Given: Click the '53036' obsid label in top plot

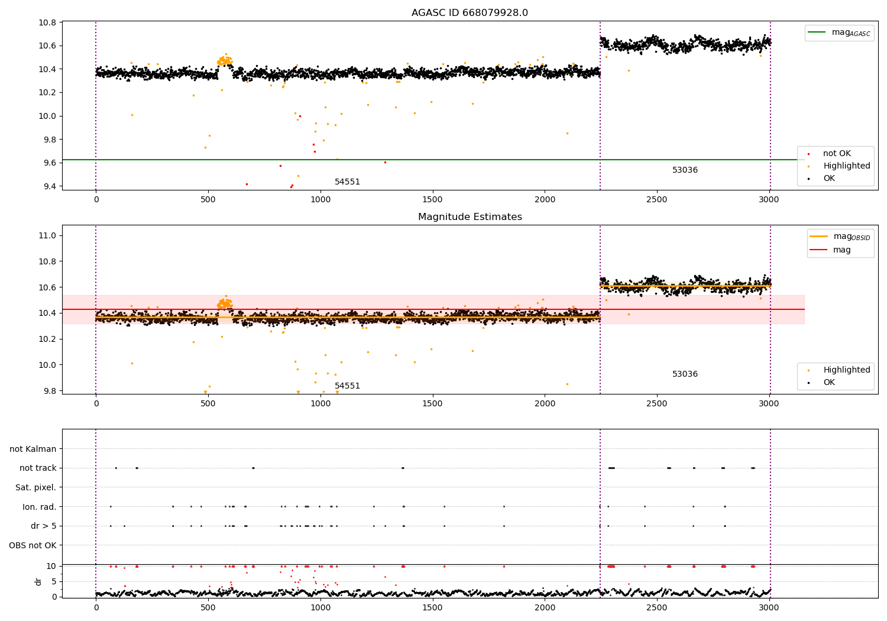Looking at the screenshot, I should point(685,170).
